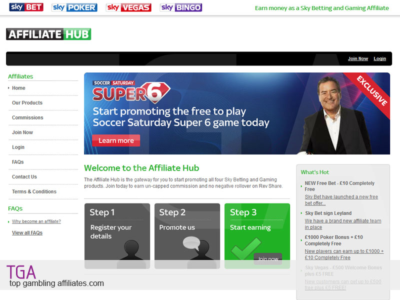
Task: Select Home in the Affiliates sidebar
Action: pos(18,88)
